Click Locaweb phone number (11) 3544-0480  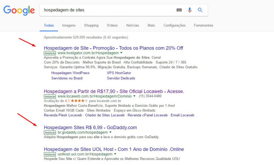pos(150,96)
